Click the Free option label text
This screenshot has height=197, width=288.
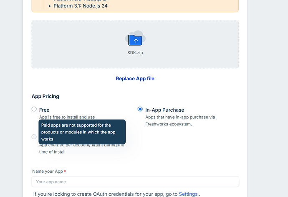coord(44,110)
